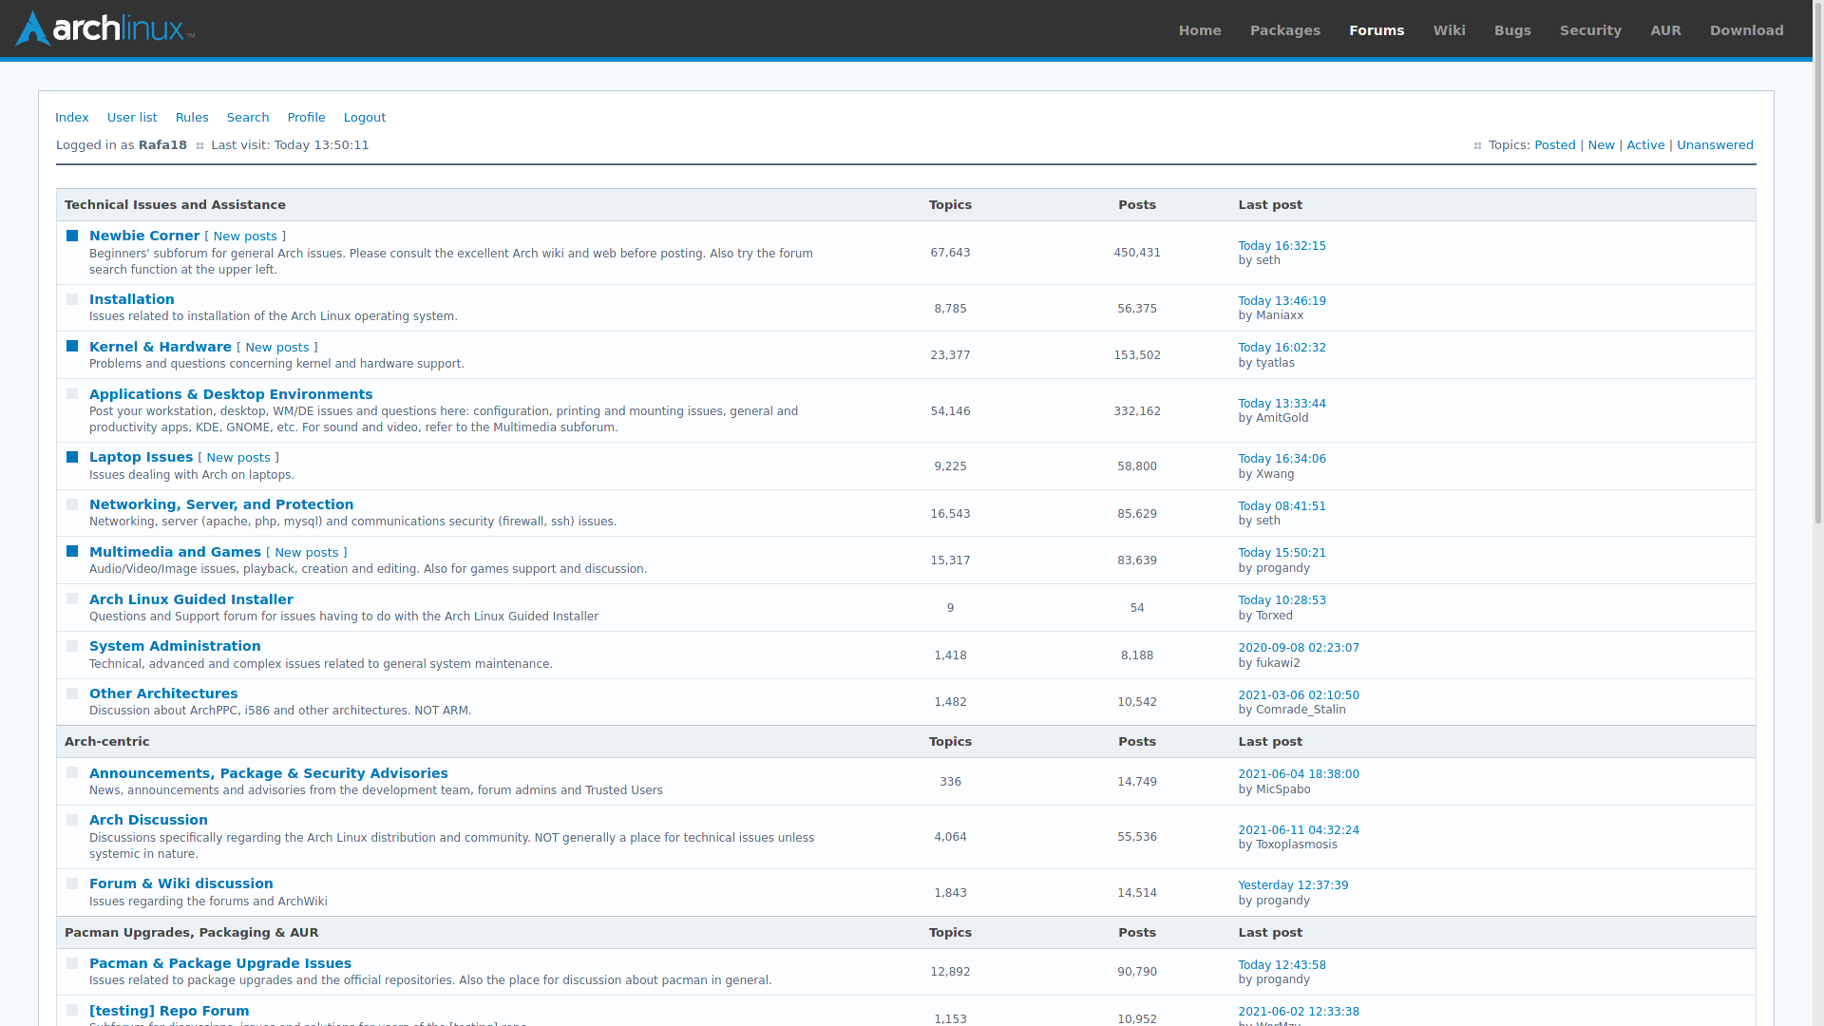Show Unanswered topics
Image resolution: width=1824 pixels, height=1026 pixels.
1715,145
